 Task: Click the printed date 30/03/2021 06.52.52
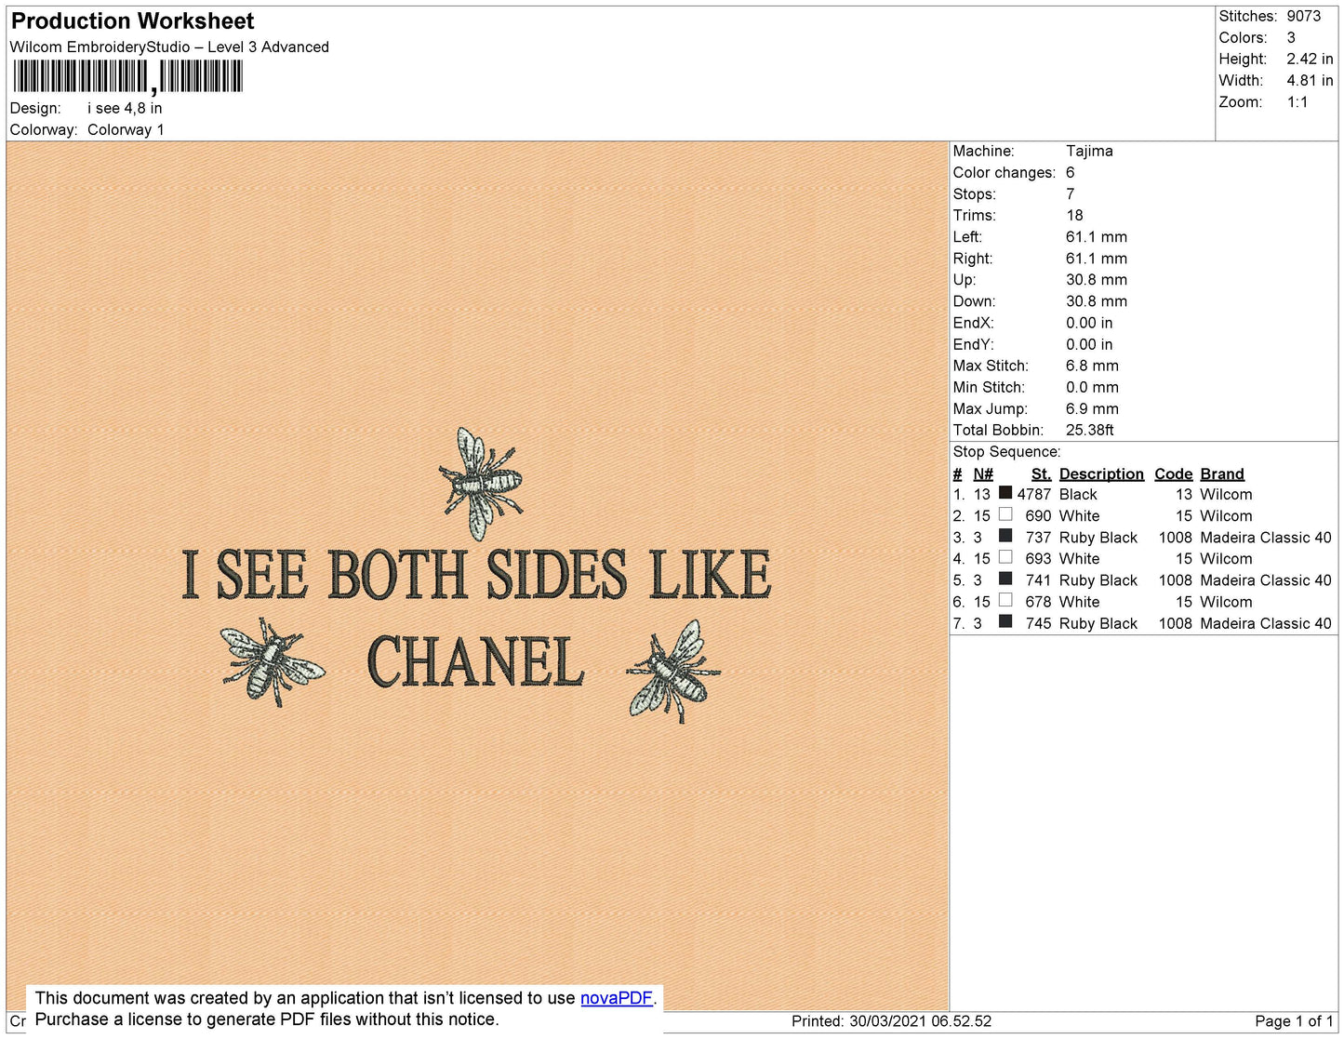[921, 1021]
